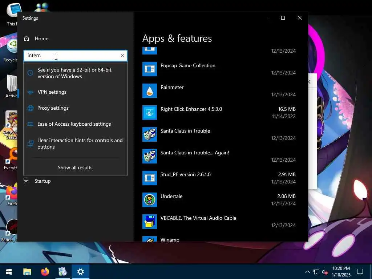Select VPN settings search result

(x=76, y=92)
